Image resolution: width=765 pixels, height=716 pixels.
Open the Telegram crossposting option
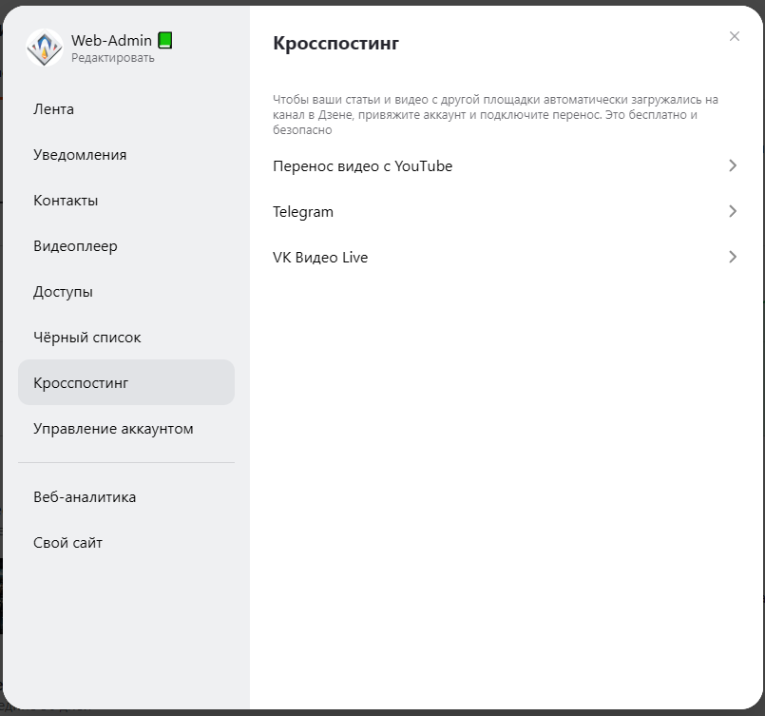505,211
